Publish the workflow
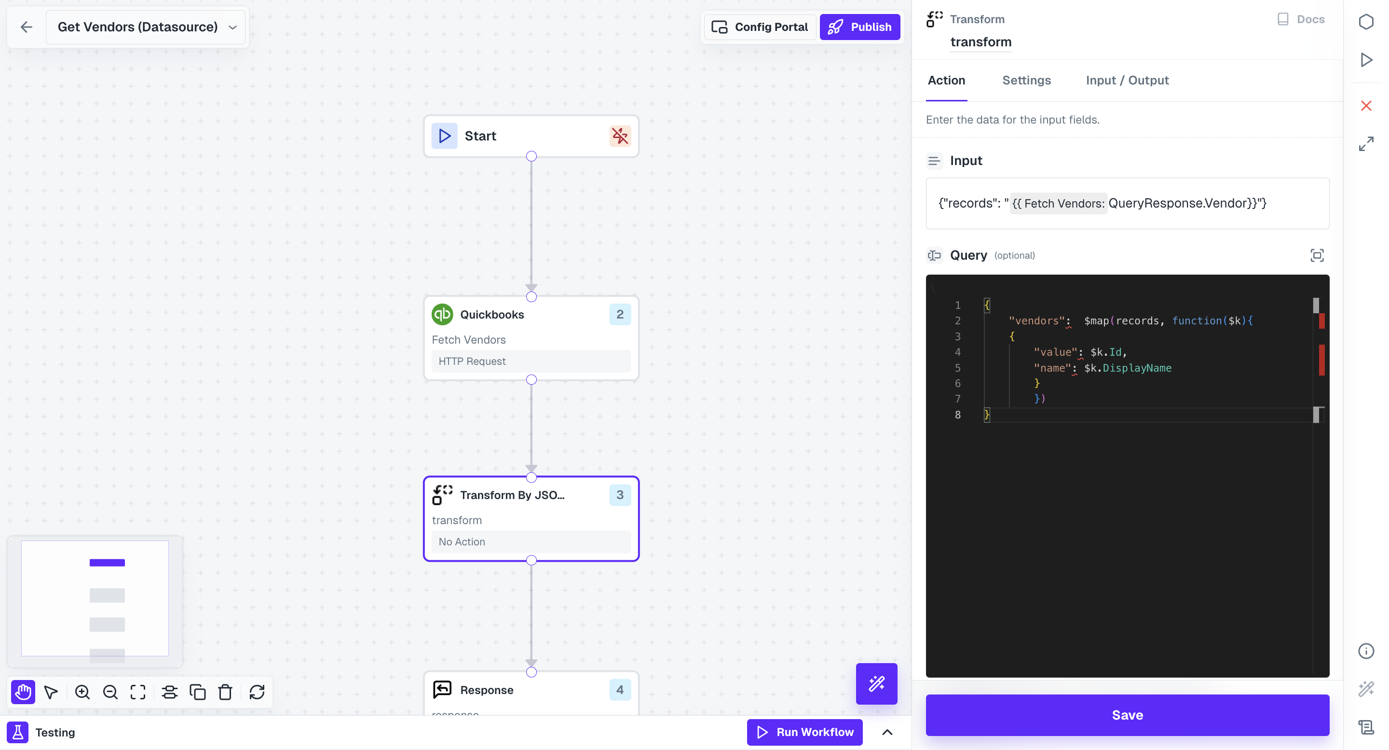The width and height of the screenshot is (1389, 750). 859,27
